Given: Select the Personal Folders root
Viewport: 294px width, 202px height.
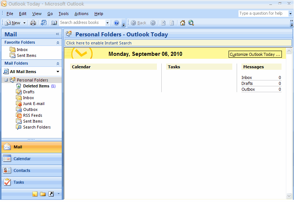Looking at the screenshot, I should [32, 80].
